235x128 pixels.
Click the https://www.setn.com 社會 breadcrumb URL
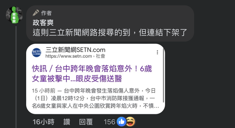(x=75, y=56)
